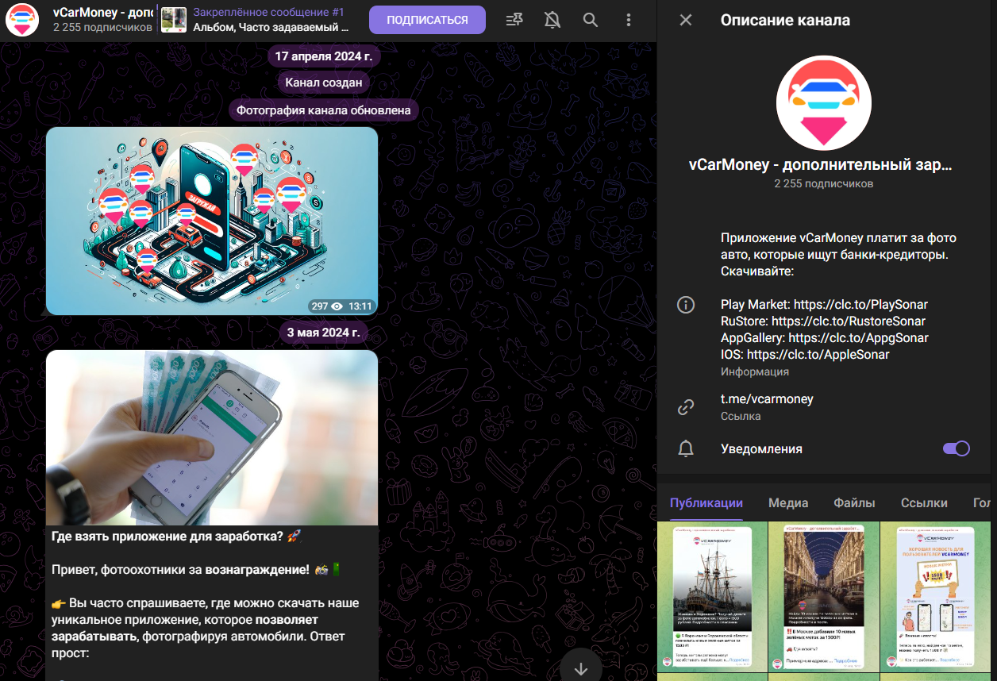Open the AppGallery link clc.to/AppgSonar
Viewport: 997px width, 681px height.
point(858,338)
